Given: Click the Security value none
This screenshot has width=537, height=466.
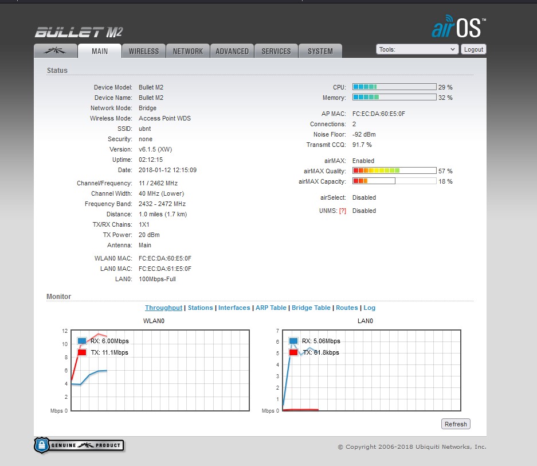Looking at the screenshot, I should coord(146,139).
